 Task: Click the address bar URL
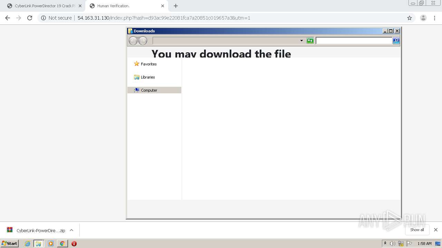click(164, 18)
